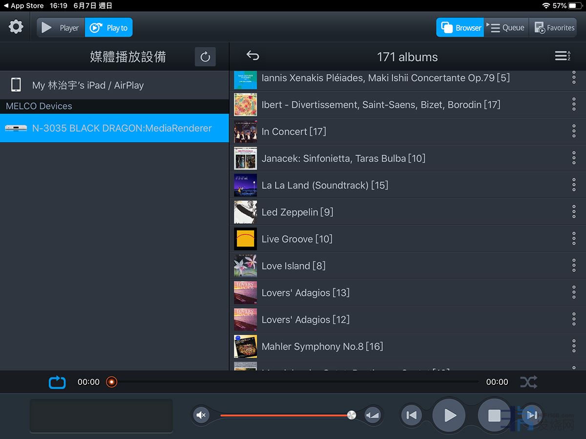586x439 pixels.
Task: Open the settings gear icon
Action: 16,27
